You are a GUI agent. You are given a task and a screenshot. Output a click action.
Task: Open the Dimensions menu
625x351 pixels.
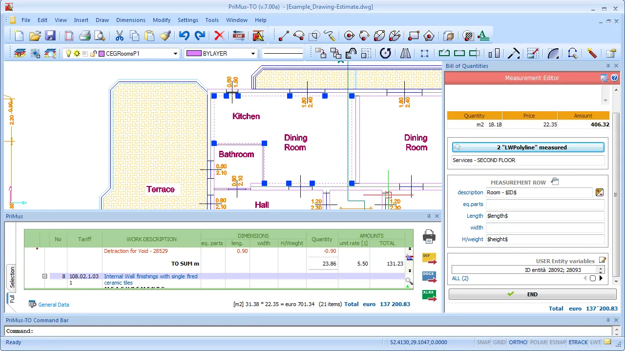point(130,20)
